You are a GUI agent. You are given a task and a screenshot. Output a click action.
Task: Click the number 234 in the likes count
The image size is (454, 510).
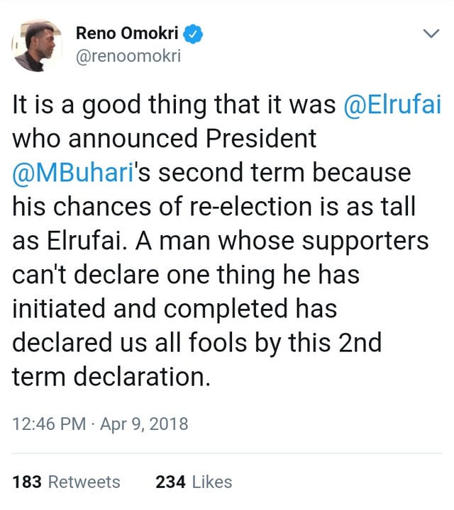(170, 482)
